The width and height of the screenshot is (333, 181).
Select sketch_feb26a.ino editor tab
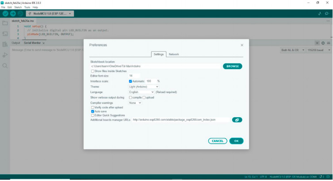click(x=23, y=21)
